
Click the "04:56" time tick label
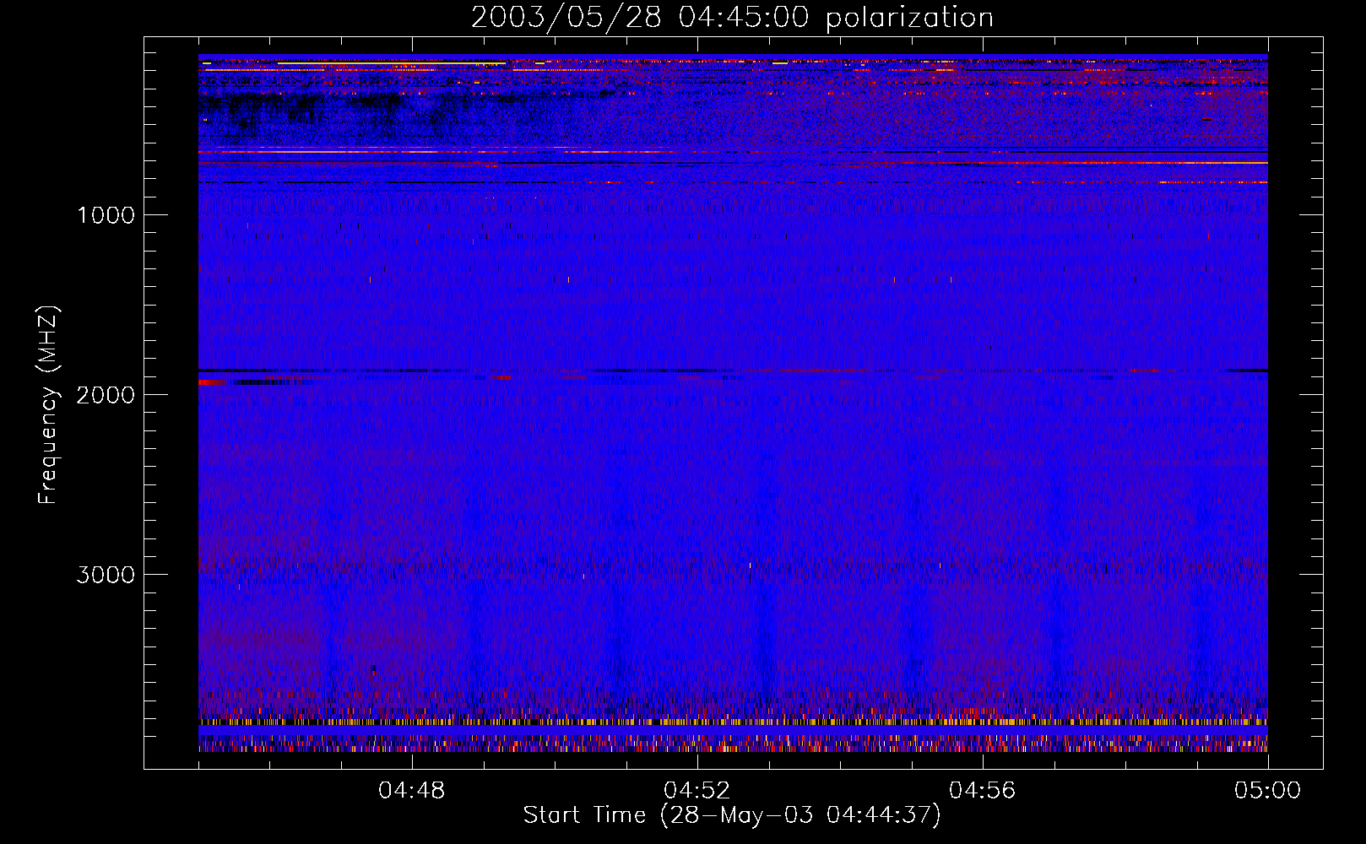[x=983, y=791]
